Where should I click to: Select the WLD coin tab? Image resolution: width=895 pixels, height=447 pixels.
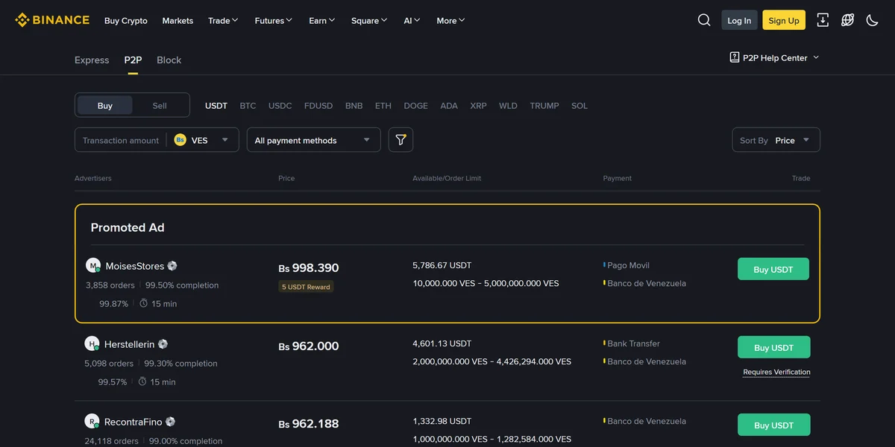[x=508, y=106]
